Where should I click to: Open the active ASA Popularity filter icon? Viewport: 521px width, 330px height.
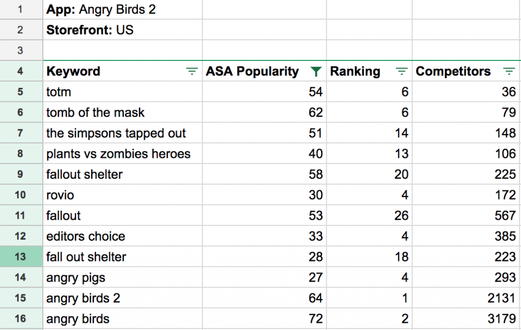pos(315,71)
